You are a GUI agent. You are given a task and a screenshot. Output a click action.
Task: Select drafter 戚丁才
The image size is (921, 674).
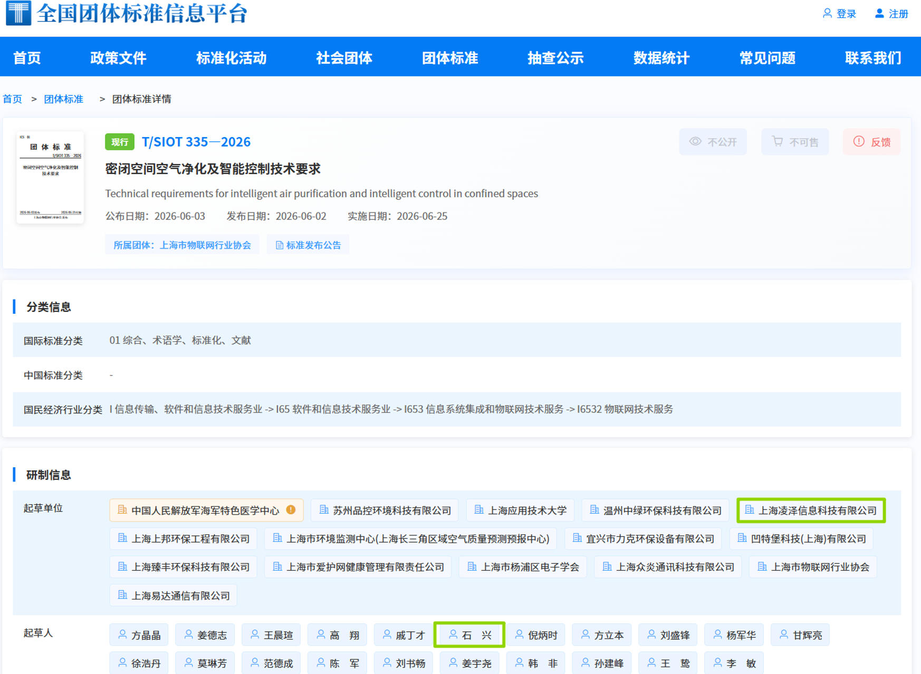click(404, 635)
